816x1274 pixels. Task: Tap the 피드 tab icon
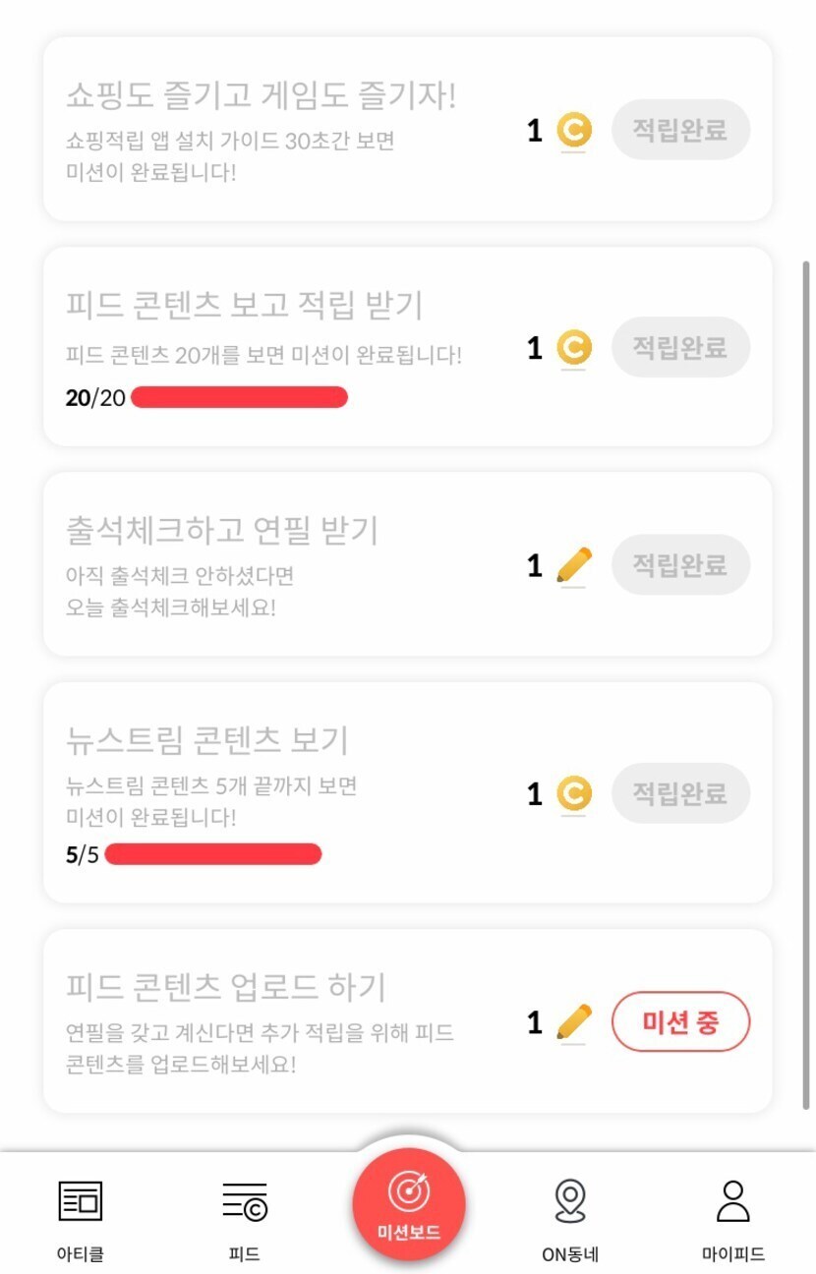pyautogui.click(x=244, y=1202)
